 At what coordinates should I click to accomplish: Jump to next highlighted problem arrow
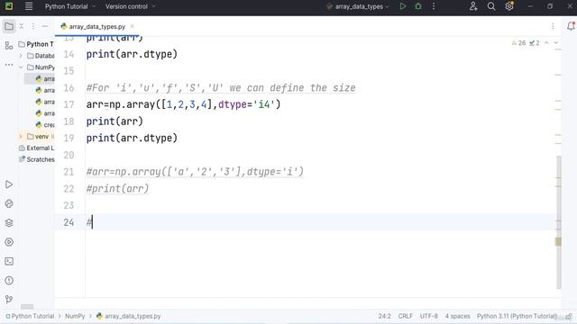(x=556, y=43)
